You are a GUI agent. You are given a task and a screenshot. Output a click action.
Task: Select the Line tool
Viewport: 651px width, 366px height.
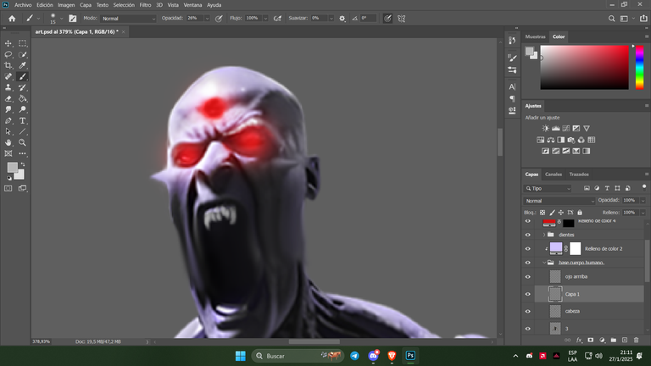click(22, 131)
